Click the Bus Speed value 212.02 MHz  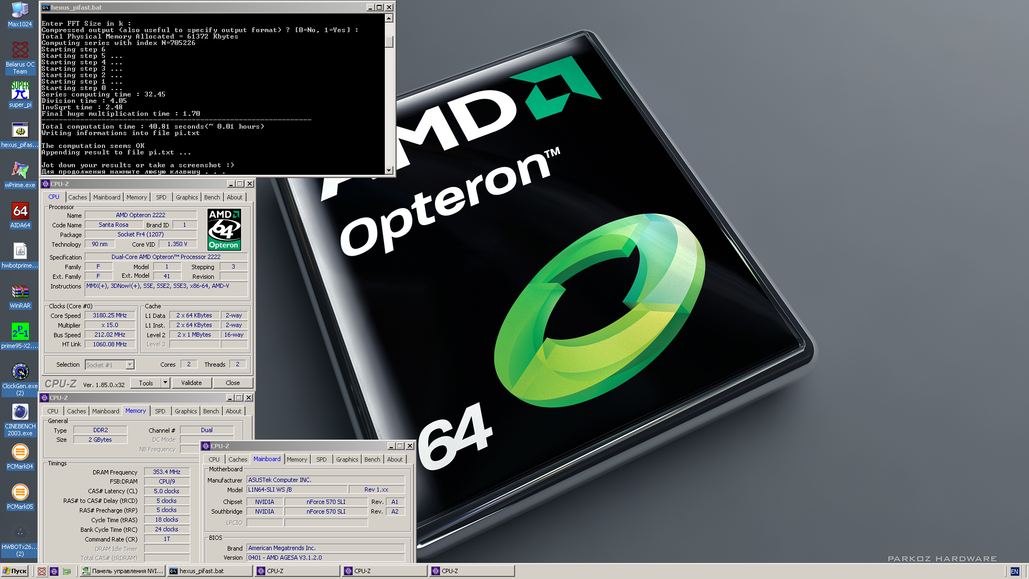pos(110,335)
